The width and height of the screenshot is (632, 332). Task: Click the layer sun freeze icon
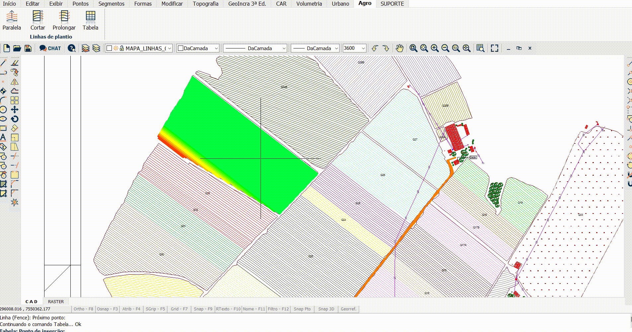click(x=116, y=48)
